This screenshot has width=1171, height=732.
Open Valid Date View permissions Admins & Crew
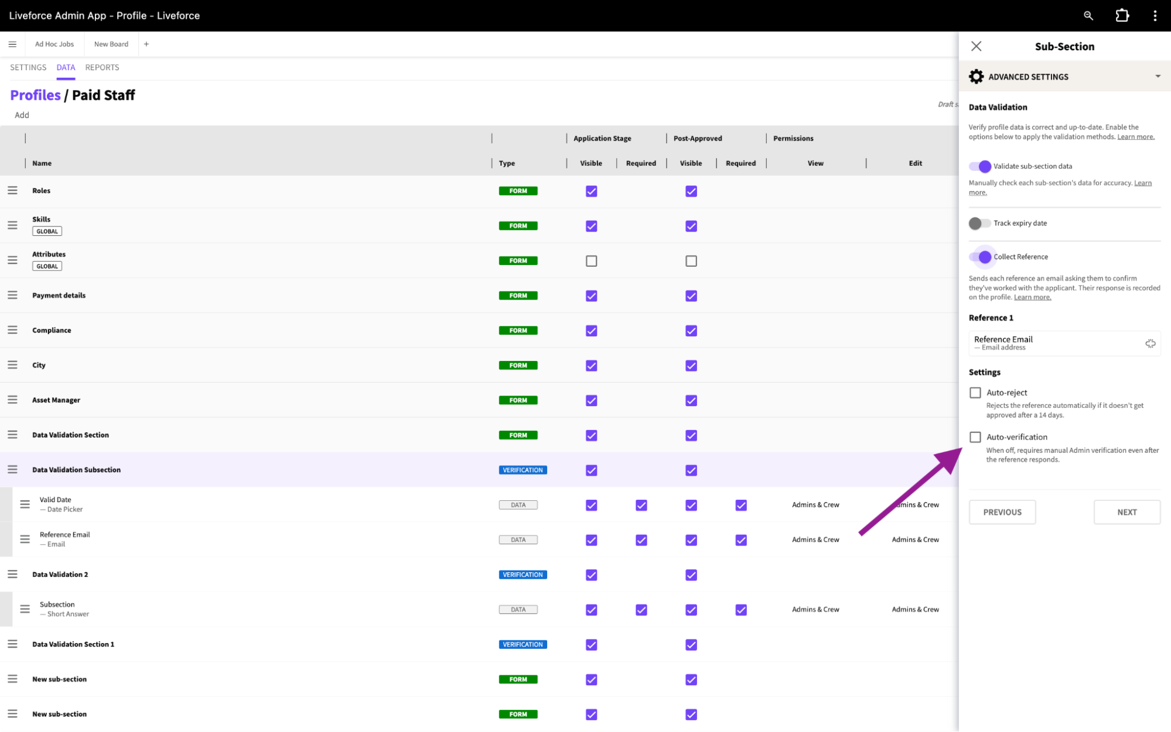(815, 505)
